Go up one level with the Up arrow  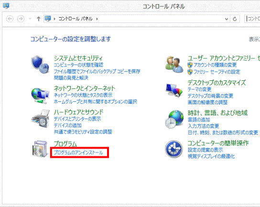pos(38,19)
